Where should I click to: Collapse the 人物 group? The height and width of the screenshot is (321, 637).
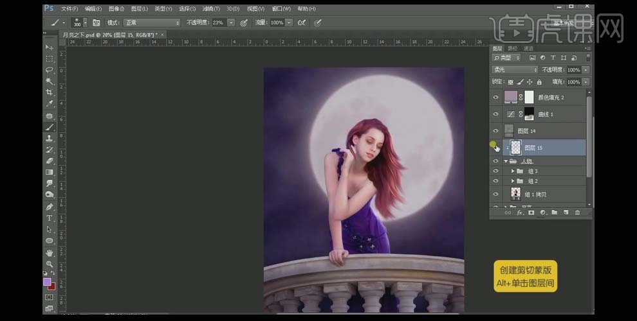[506, 161]
